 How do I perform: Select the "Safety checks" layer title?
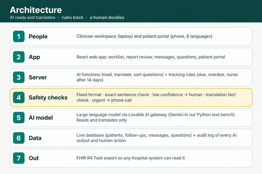click(48, 98)
